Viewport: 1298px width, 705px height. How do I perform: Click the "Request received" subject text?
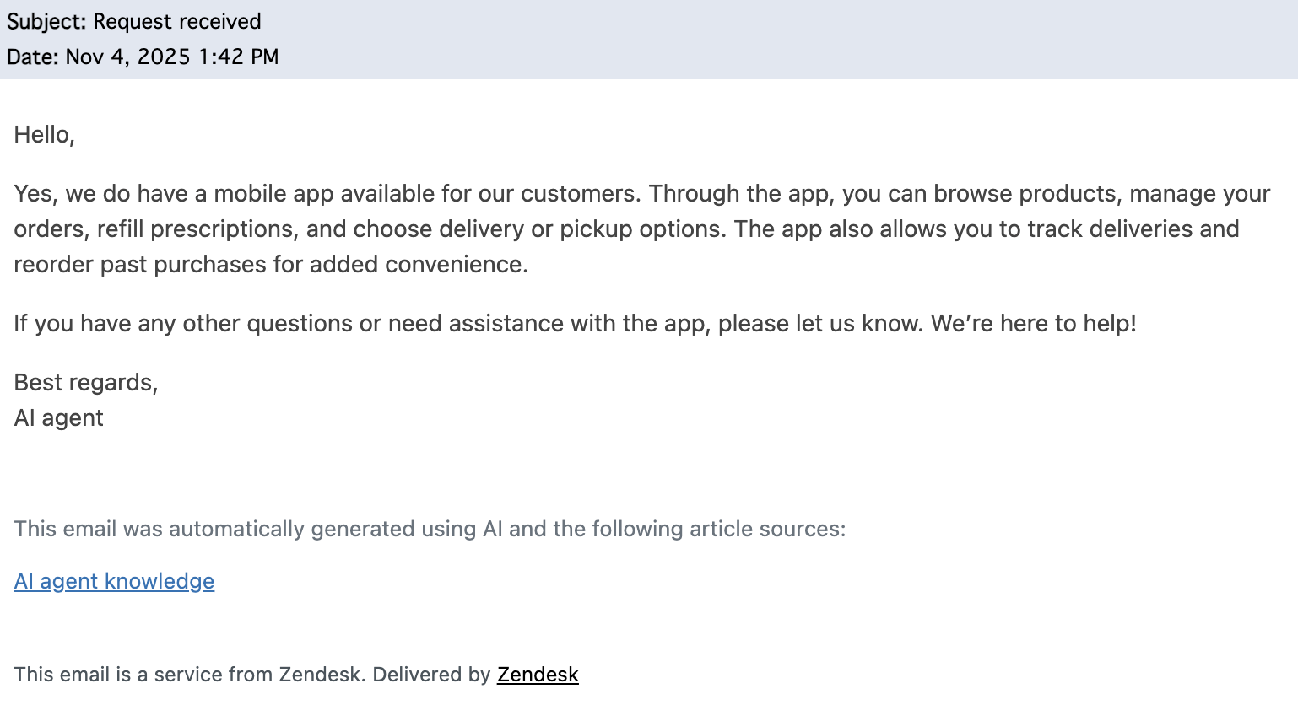pos(176,22)
